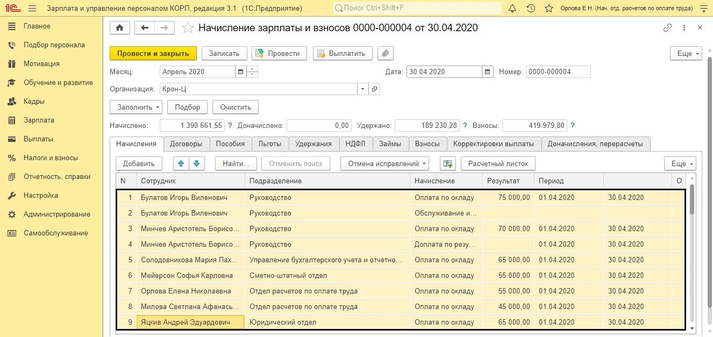Click the home page icon button

coord(119,28)
